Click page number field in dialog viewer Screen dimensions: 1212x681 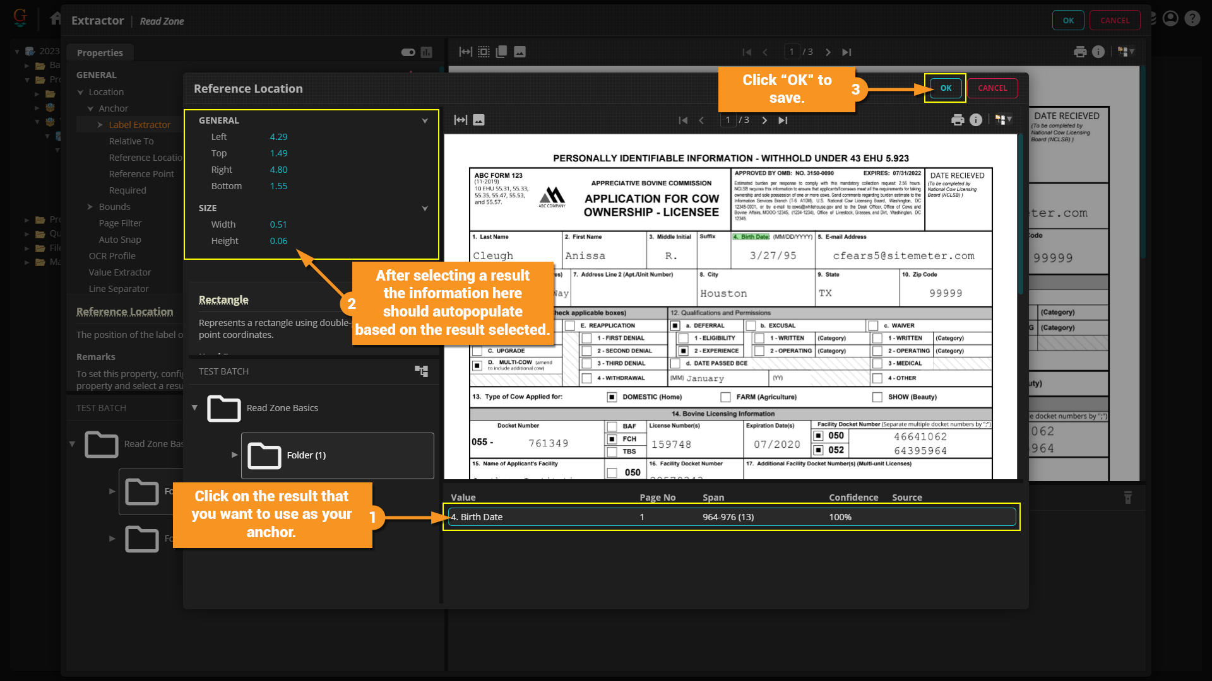point(728,120)
